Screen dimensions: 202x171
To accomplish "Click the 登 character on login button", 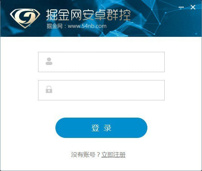I will pos(95,128).
